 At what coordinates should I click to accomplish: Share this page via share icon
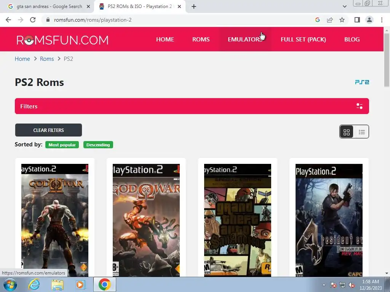click(x=330, y=20)
